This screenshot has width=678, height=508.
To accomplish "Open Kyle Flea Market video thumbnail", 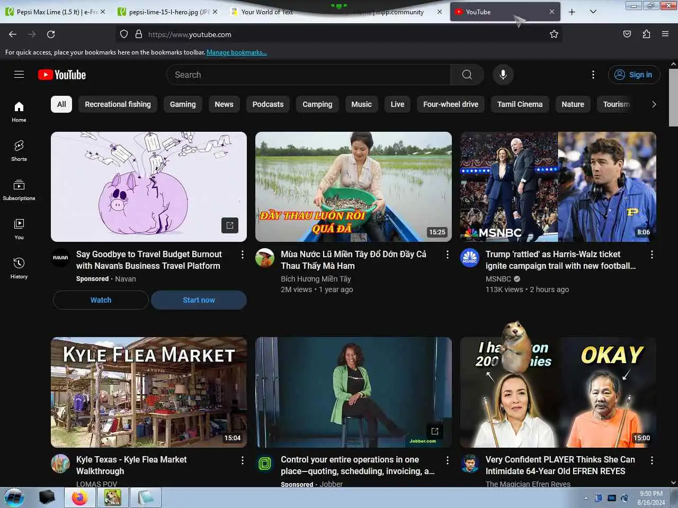I will pyautogui.click(x=149, y=393).
